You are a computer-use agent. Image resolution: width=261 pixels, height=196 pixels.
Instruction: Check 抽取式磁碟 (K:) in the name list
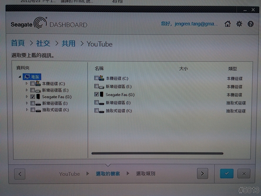97,110
